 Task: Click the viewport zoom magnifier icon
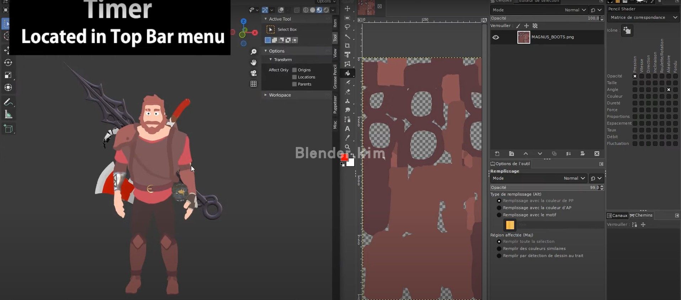(x=254, y=52)
